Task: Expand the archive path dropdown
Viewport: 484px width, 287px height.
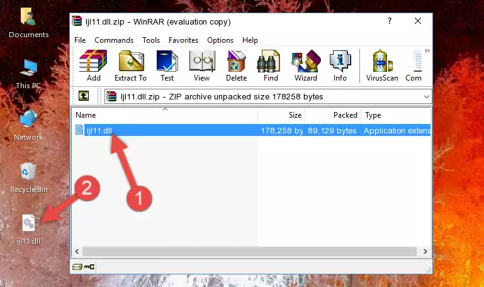Action: (x=426, y=96)
